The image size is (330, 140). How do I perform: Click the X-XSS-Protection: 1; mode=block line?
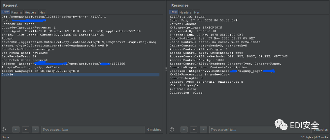[200, 75]
